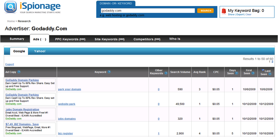Open the Summary tab
Viewport: 278px width, 137px height.
coord(17,39)
